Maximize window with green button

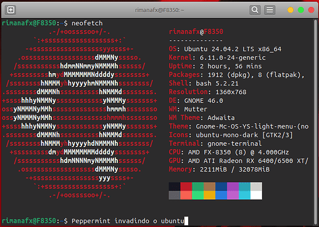(x=301, y=10)
